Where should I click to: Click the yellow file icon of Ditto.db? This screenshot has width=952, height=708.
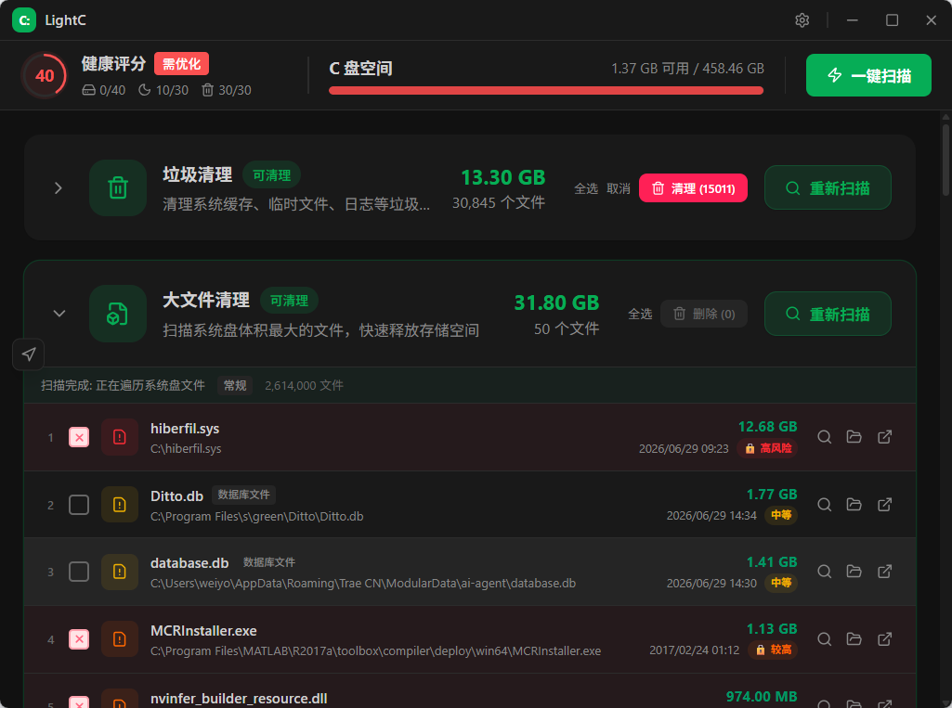pyautogui.click(x=120, y=505)
